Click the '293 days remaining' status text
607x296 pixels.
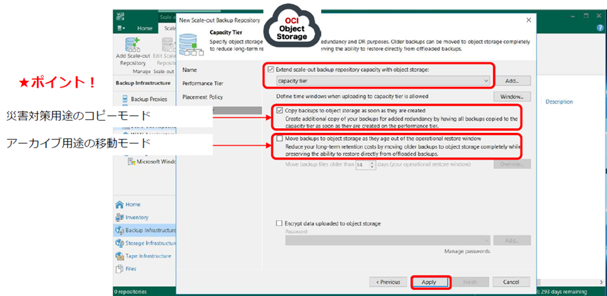pyautogui.click(x=563, y=292)
